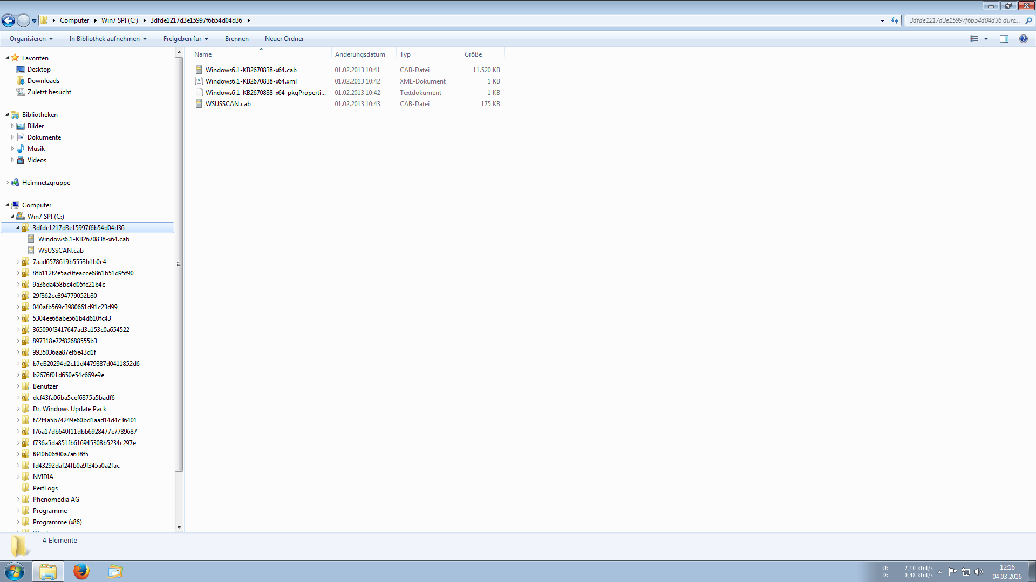Create folder with Neuer Ordner button

click(x=284, y=39)
